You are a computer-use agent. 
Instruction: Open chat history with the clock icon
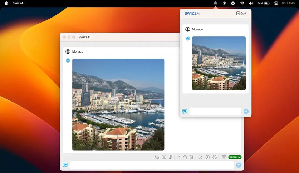pyautogui.click(x=207, y=157)
